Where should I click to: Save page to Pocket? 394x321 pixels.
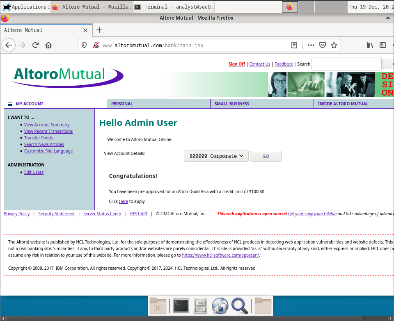coord(323,45)
